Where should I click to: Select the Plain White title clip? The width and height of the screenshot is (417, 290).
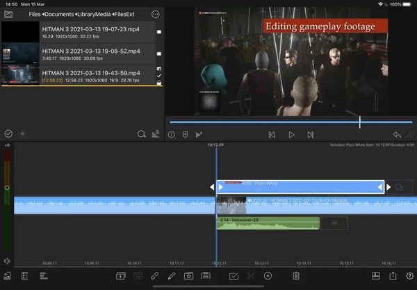pyautogui.click(x=300, y=187)
